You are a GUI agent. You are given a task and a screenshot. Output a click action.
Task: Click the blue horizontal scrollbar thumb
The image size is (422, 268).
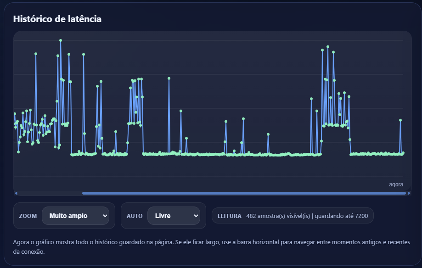[x=244, y=193]
